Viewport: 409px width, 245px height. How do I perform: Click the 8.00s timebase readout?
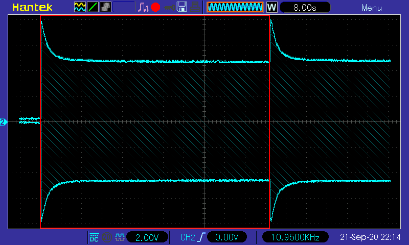click(305, 7)
